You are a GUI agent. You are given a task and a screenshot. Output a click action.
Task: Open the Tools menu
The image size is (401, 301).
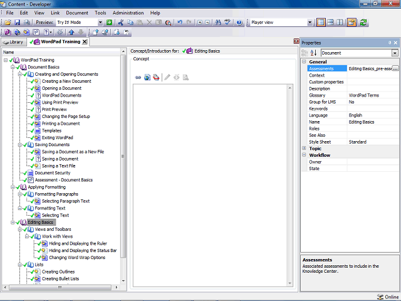[x=100, y=13]
